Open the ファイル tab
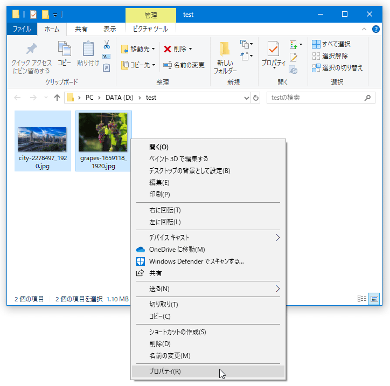Screen dimensions: 390x386 click(22, 29)
